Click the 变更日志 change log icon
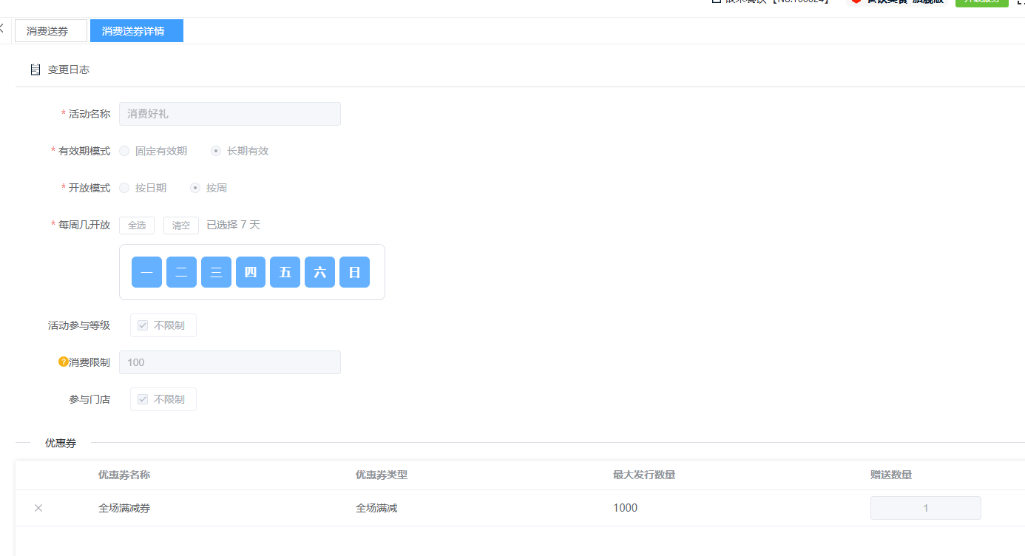Screen dimensions: 1025x556 pyautogui.click(x=35, y=69)
